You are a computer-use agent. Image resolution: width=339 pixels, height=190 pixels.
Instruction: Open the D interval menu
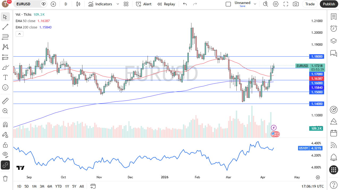[66, 4]
